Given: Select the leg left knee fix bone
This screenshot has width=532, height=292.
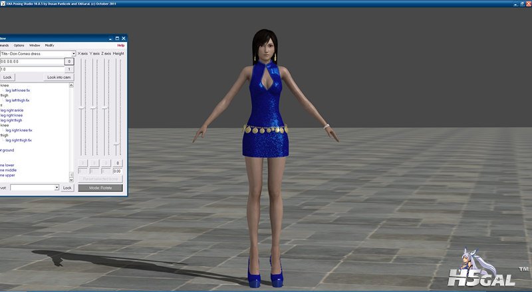Looking at the screenshot, I should [18, 90].
